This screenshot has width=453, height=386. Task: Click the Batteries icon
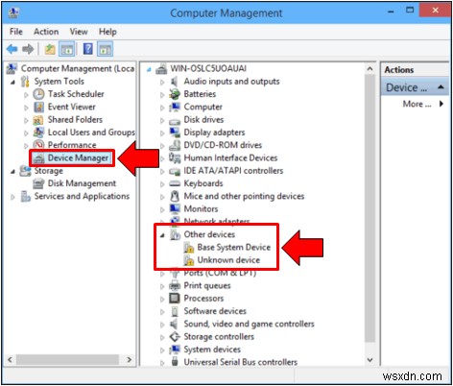pyautogui.click(x=175, y=94)
